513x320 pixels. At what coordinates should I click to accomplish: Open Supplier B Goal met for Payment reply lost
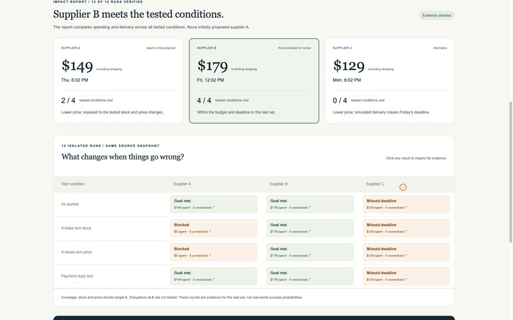click(x=310, y=276)
